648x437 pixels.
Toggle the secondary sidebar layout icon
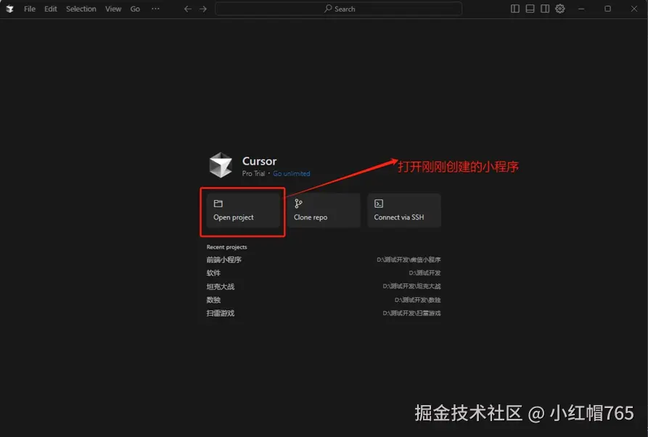coord(545,9)
